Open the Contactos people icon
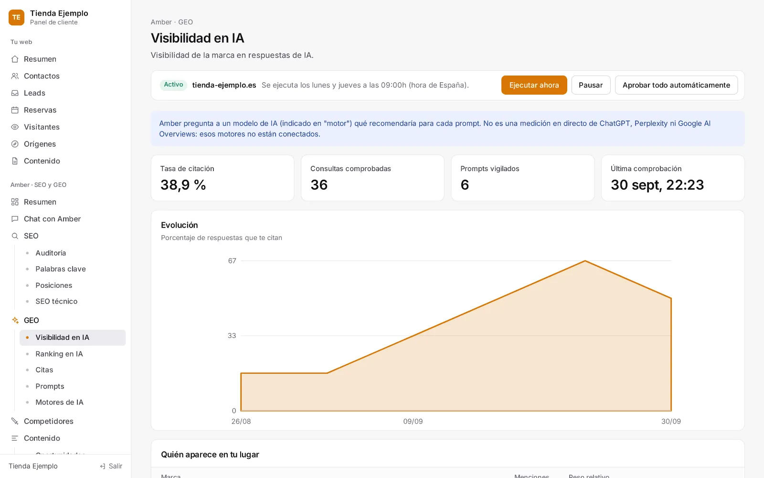 (x=15, y=76)
